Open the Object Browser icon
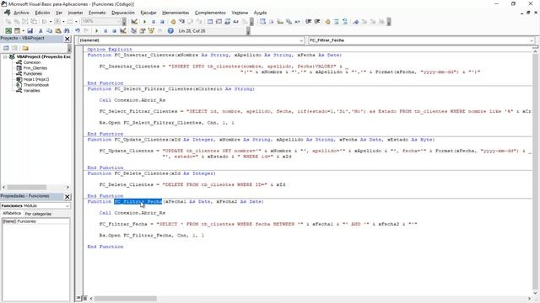 coord(151,30)
